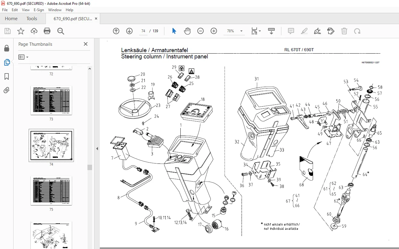Click the 'Page Thumbnails' panel title
The image size is (399, 249).
[x=35, y=44]
